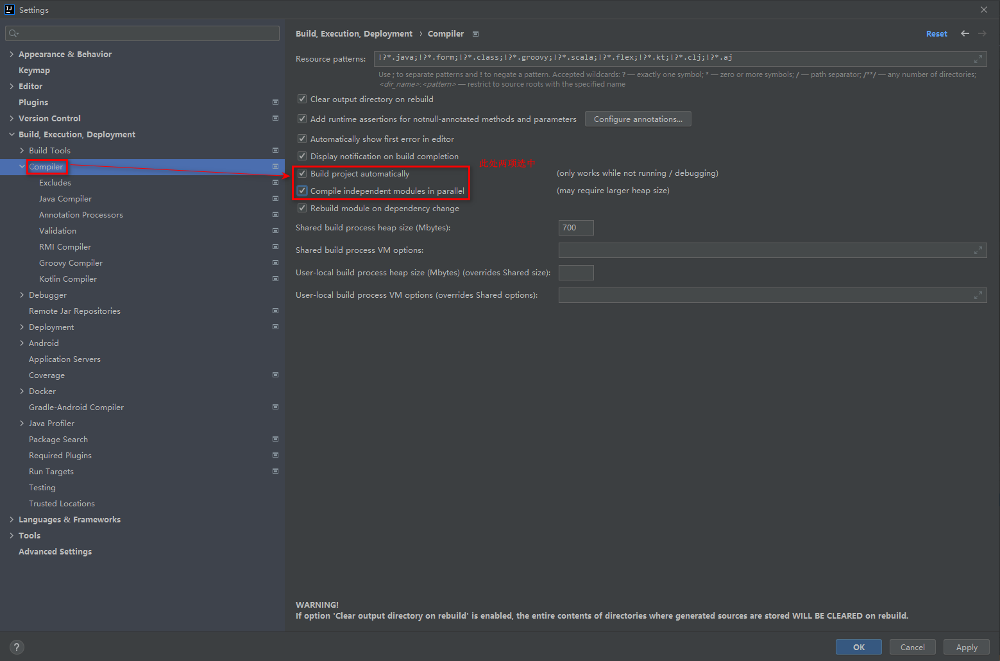Expand the Shared build process VM options field
1000x661 pixels.
click(x=978, y=250)
